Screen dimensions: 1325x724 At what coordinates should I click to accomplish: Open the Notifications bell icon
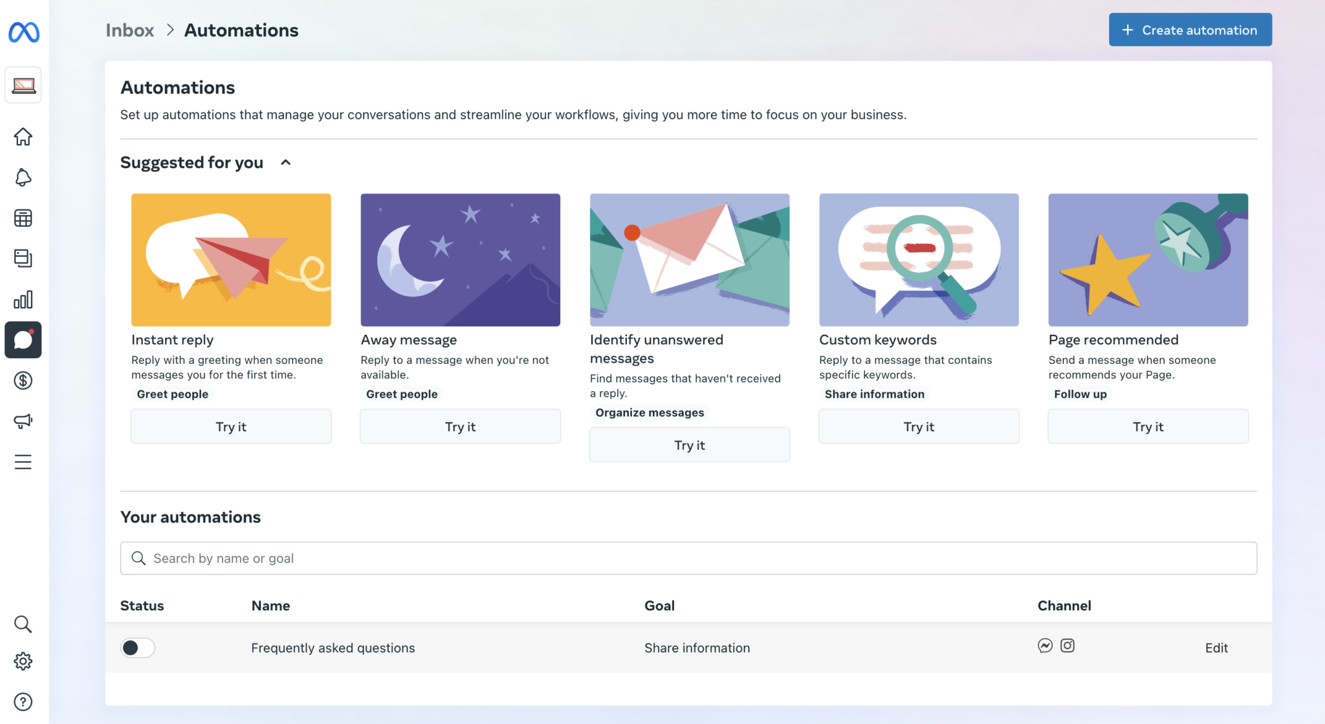(x=23, y=178)
